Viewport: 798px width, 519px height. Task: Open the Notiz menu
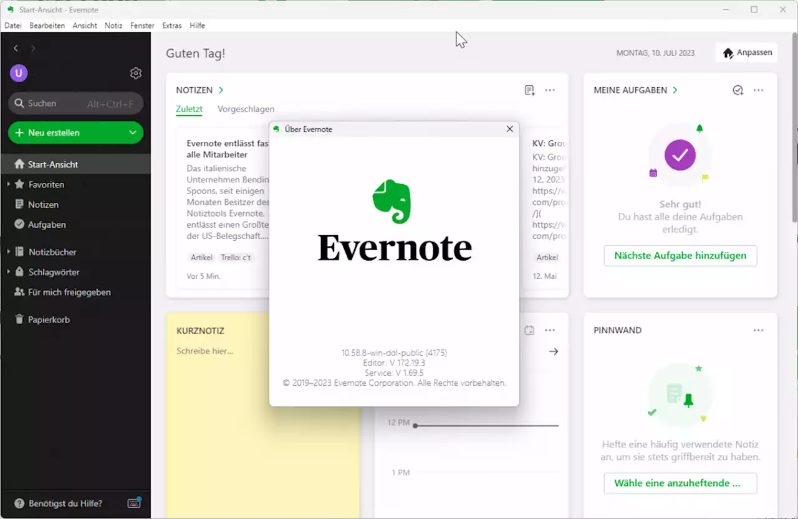[x=113, y=26]
